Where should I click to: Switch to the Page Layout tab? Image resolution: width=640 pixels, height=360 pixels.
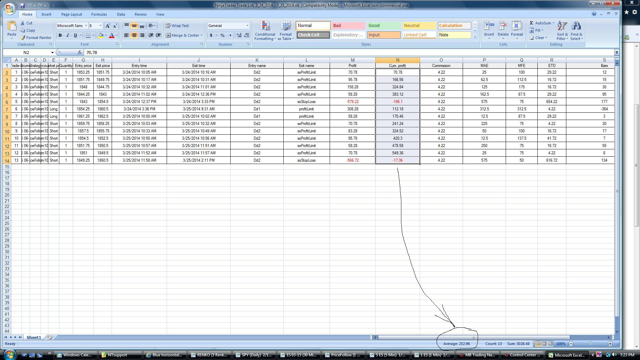click(71, 14)
